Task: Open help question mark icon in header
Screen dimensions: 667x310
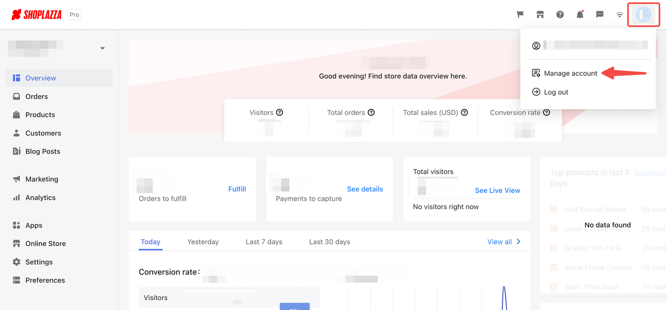Action: 560,15
